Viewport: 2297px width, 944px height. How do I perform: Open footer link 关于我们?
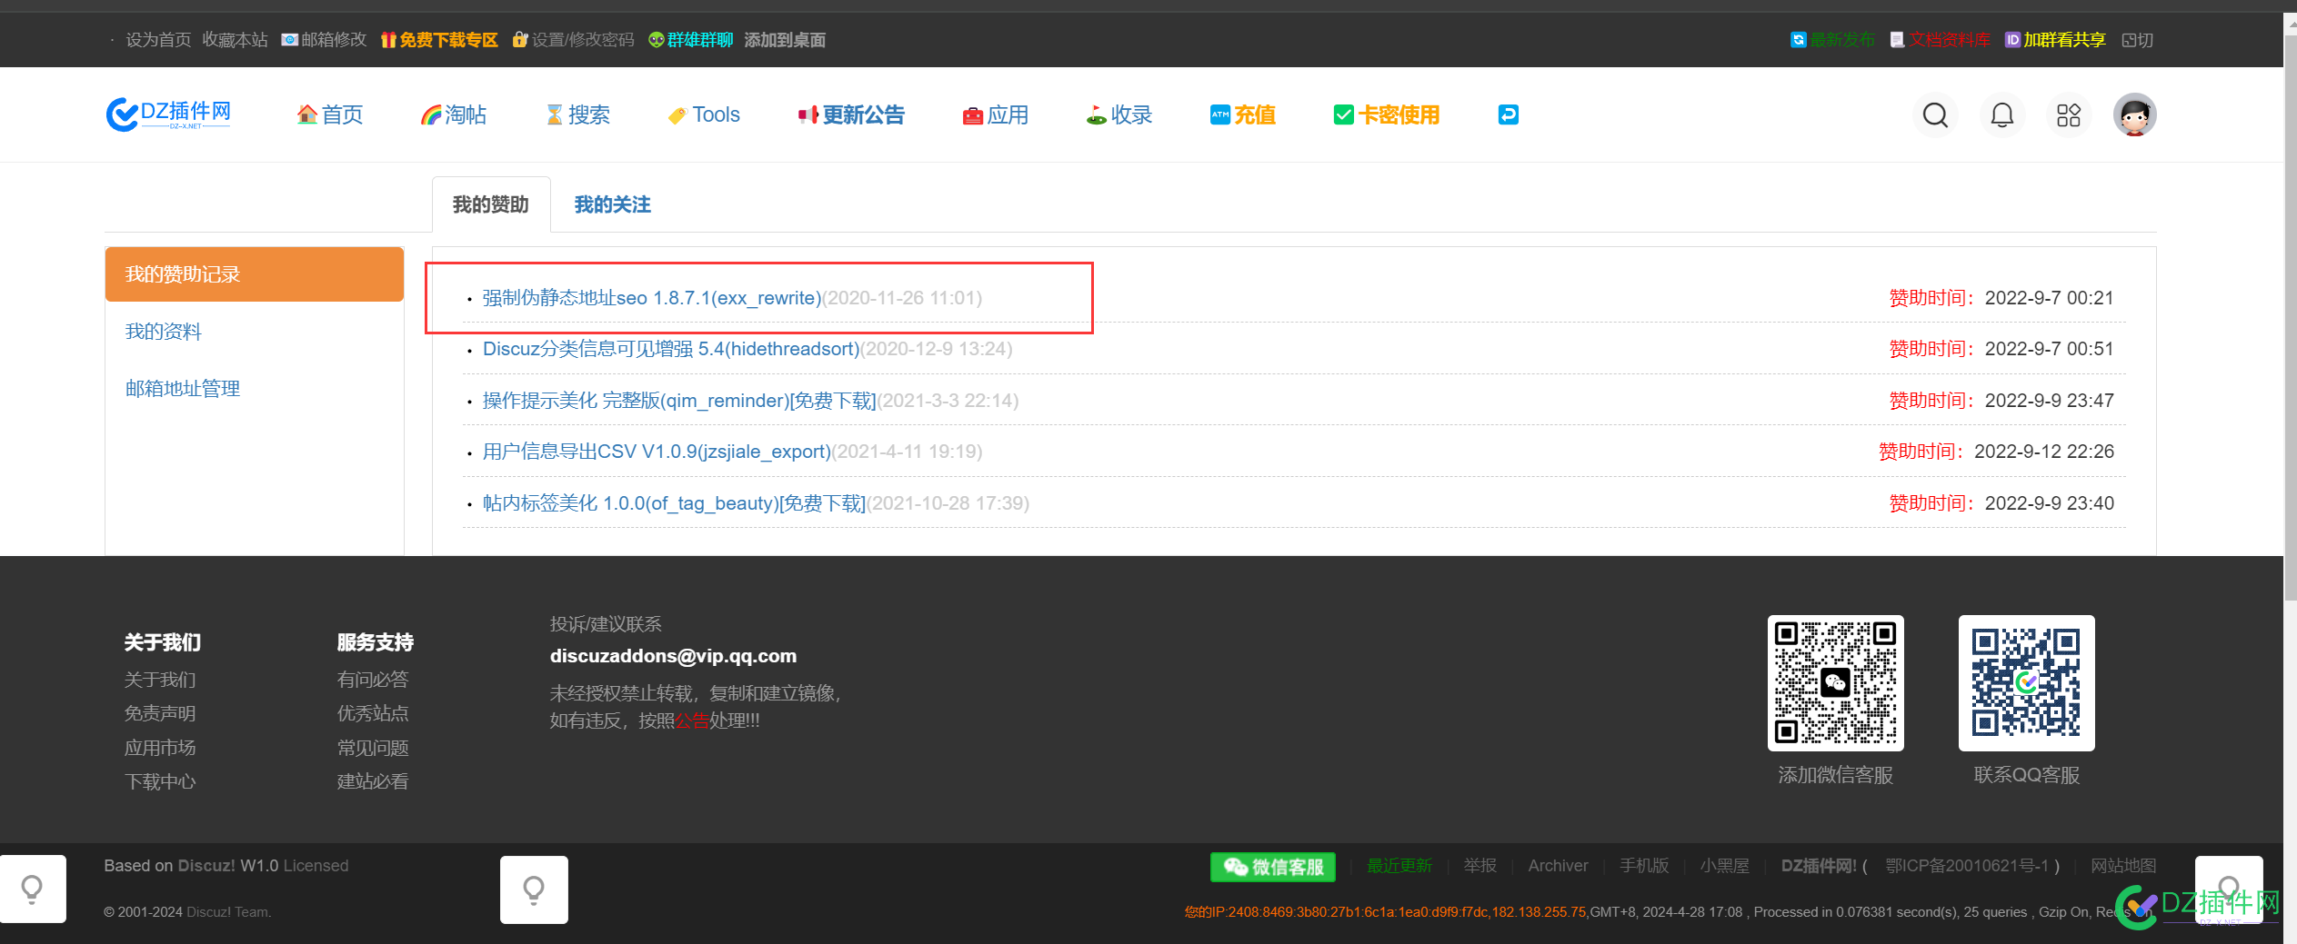click(160, 680)
